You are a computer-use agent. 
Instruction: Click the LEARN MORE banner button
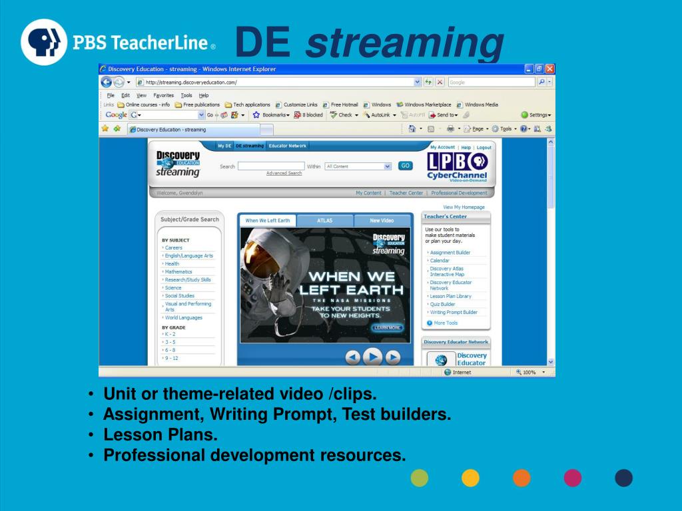click(x=387, y=327)
